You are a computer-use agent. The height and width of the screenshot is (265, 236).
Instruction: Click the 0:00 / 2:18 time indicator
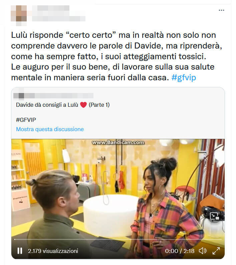(180, 251)
